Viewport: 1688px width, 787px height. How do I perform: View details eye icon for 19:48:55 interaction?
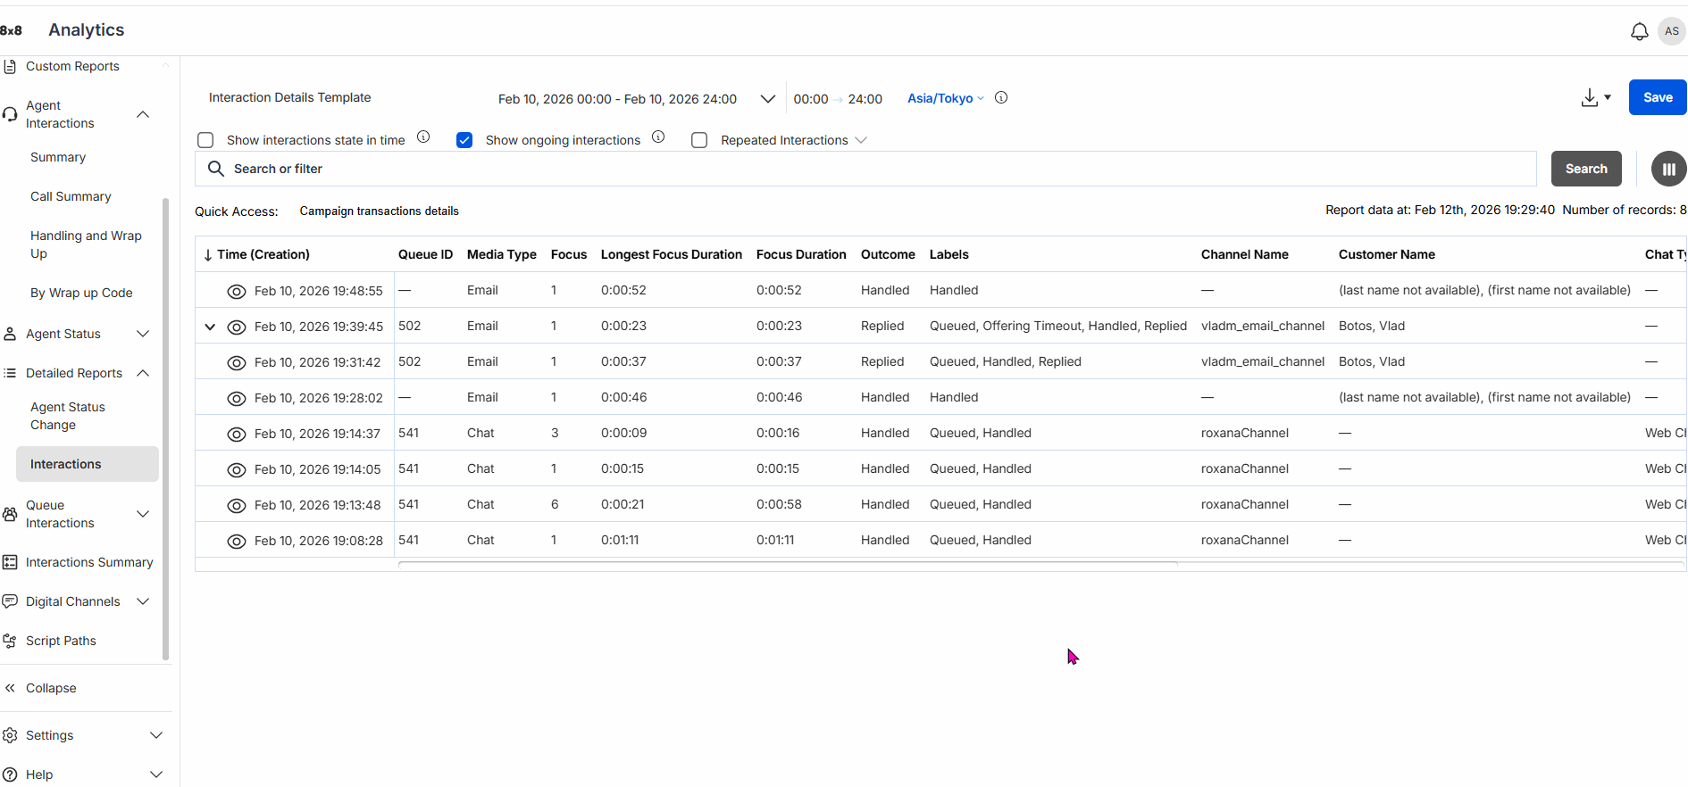(x=237, y=291)
